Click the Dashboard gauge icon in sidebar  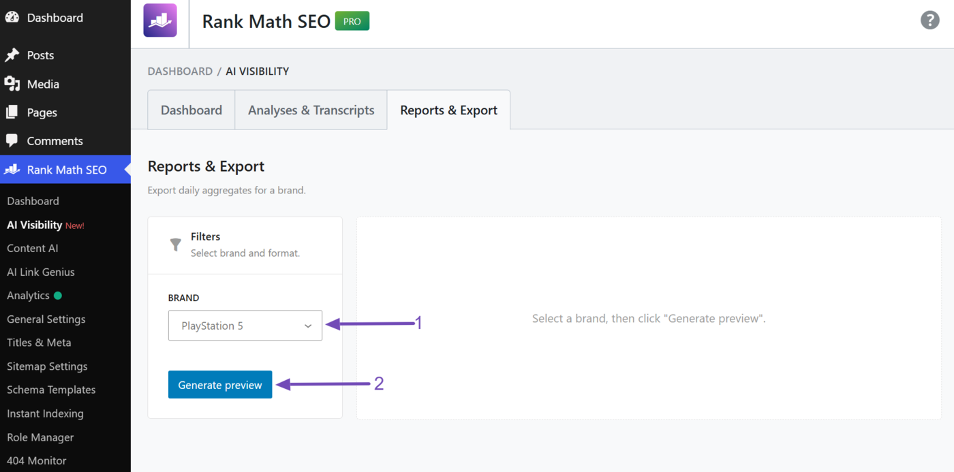[x=12, y=18]
